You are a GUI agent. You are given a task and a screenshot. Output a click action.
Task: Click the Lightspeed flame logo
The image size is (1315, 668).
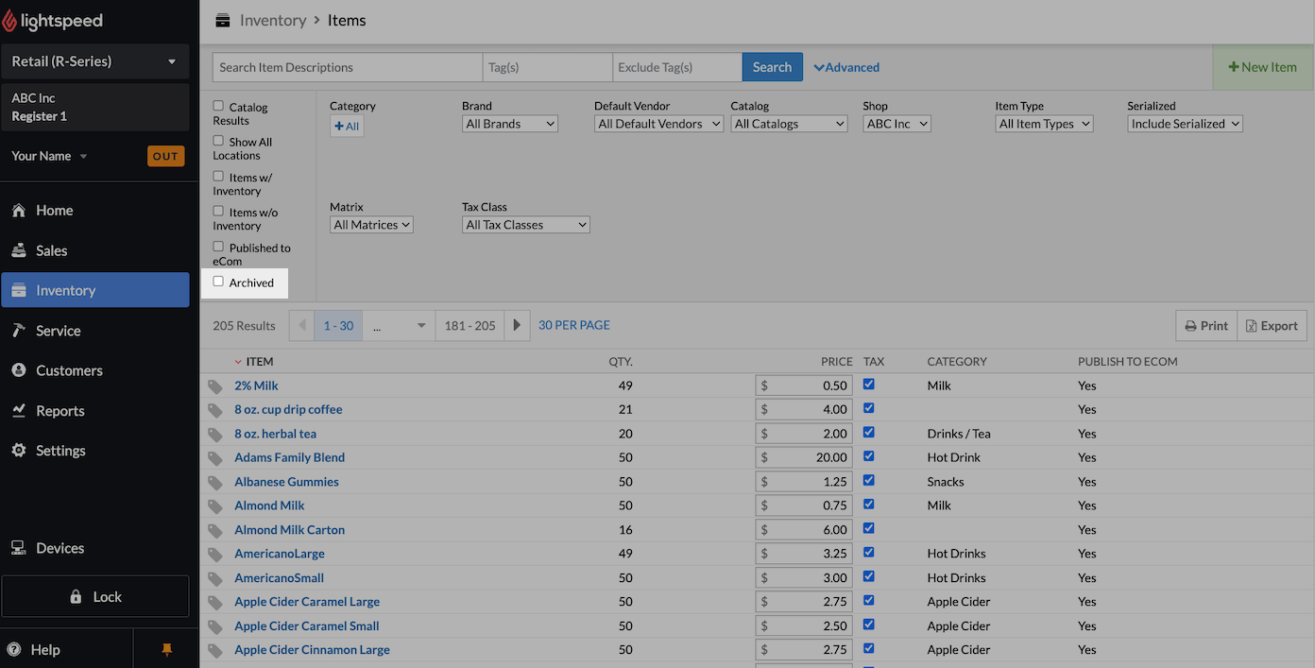[x=9, y=21]
